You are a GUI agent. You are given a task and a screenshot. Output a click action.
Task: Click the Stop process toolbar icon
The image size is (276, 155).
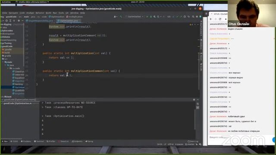coord(164,17)
